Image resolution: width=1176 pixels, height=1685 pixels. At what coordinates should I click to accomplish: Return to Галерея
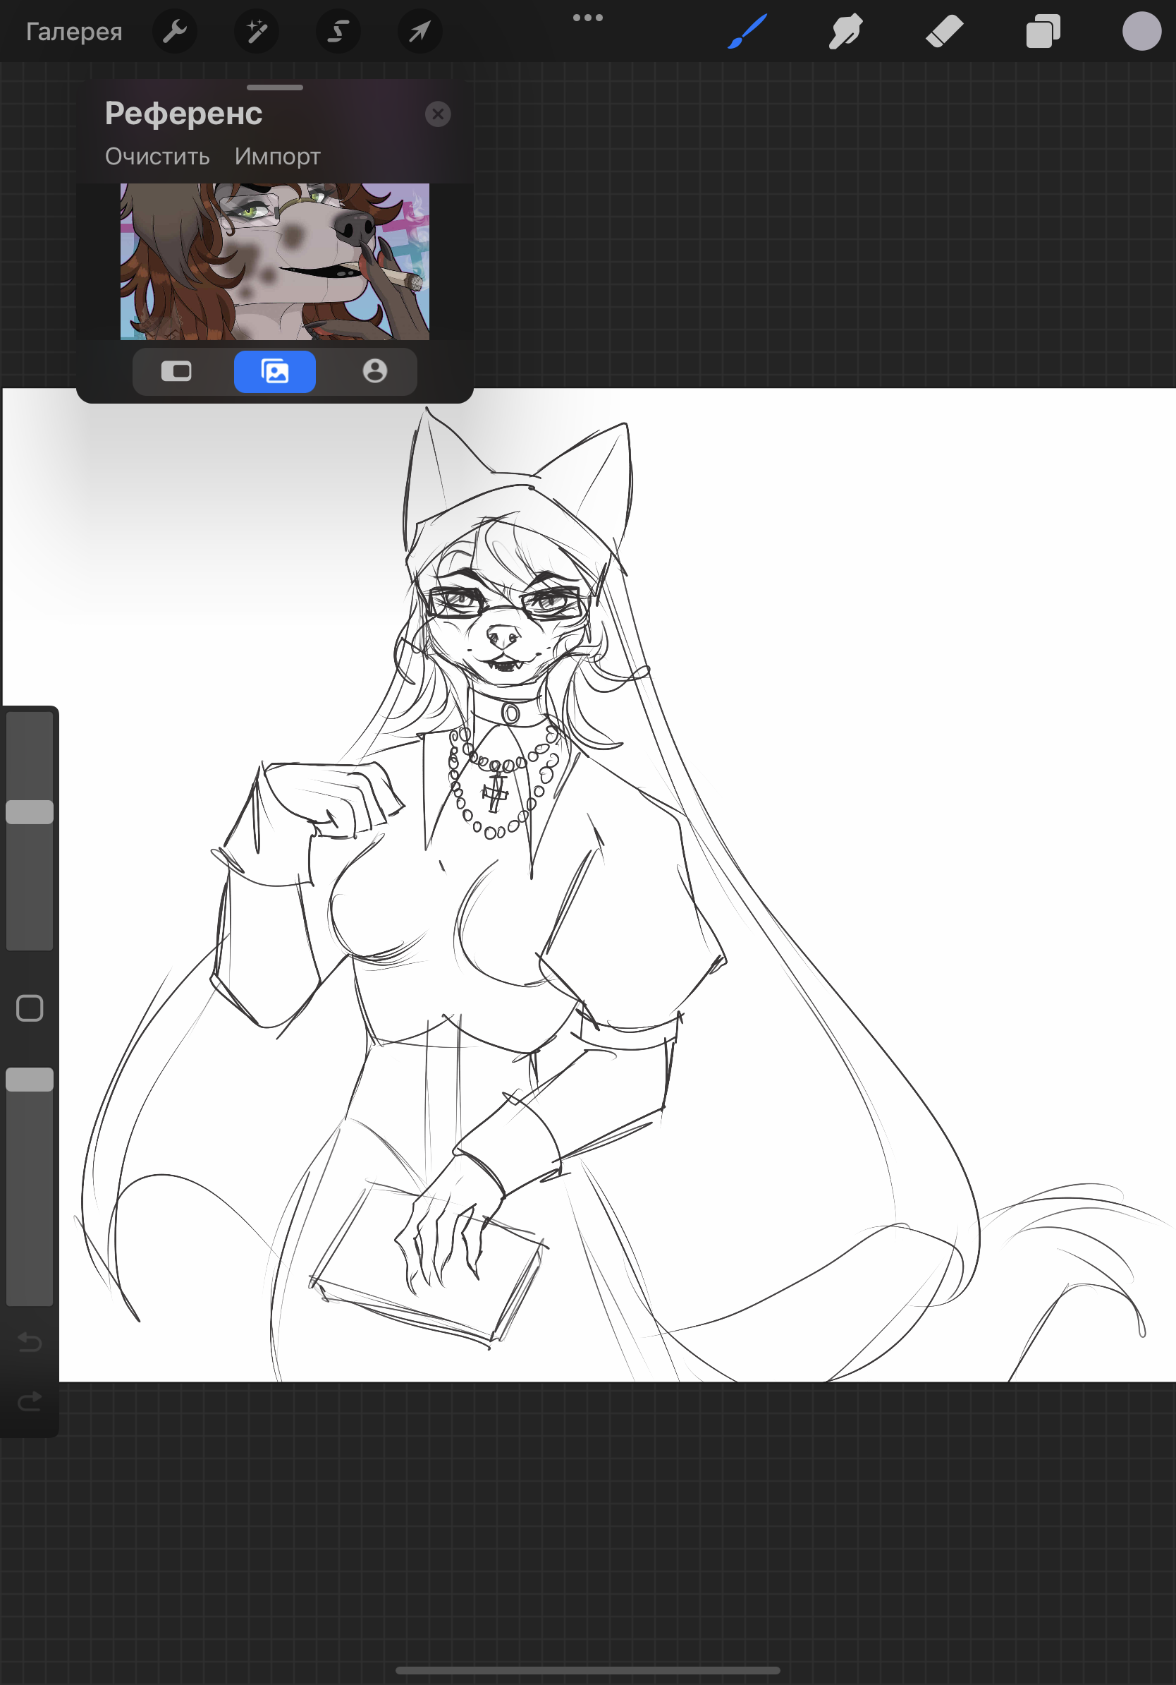coord(74,32)
